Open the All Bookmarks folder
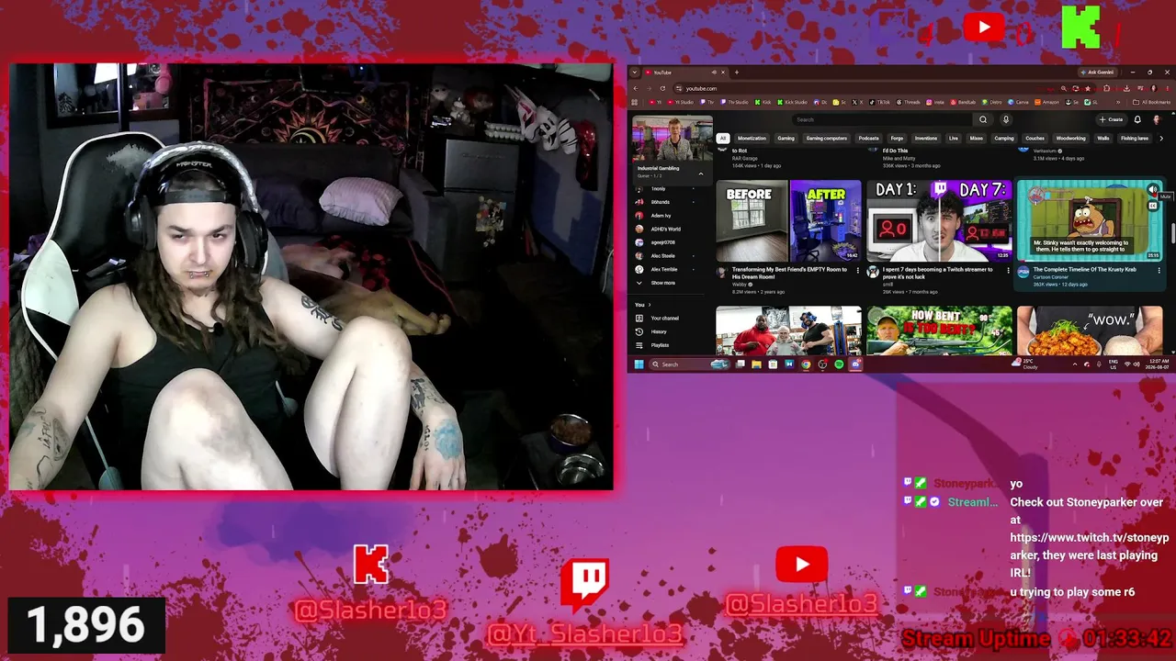Viewport: 1176px width, 661px height. (1152, 102)
